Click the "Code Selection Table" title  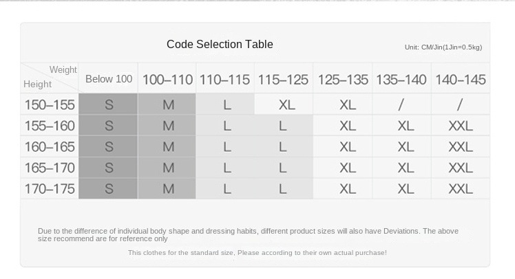tap(220, 45)
